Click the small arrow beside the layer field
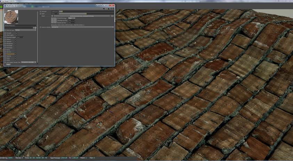The height and width of the screenshot is (161, 293). [x=33, y=28]
